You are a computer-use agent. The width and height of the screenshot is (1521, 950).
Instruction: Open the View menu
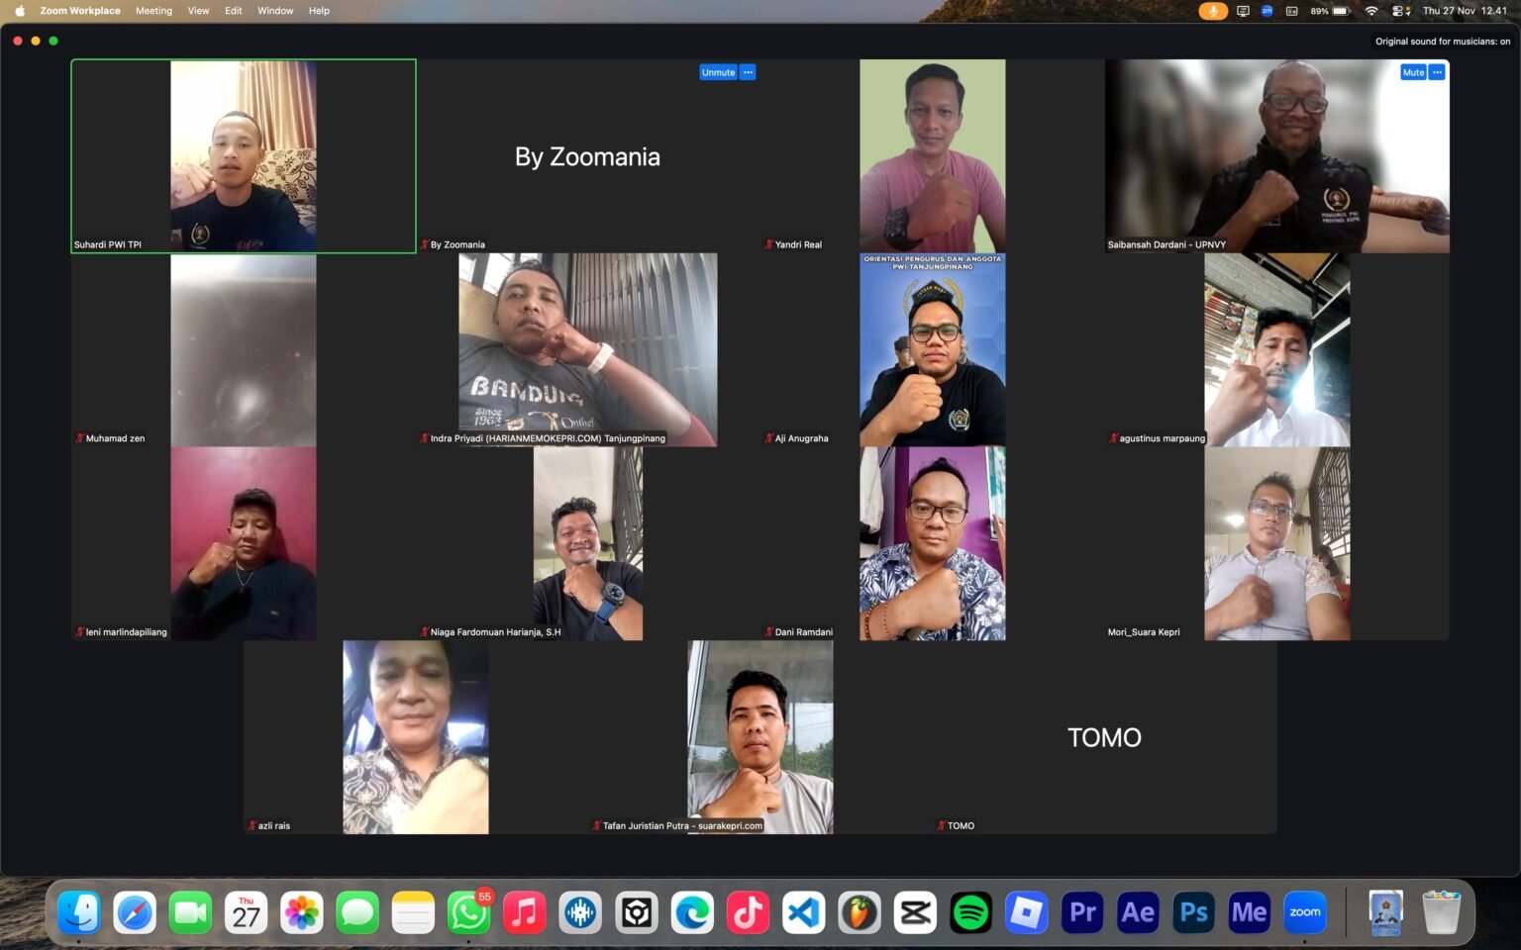click(198, 11)
